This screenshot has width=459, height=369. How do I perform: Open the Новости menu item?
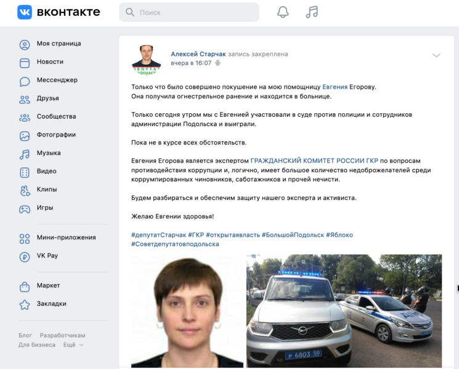tap(50, 61)
